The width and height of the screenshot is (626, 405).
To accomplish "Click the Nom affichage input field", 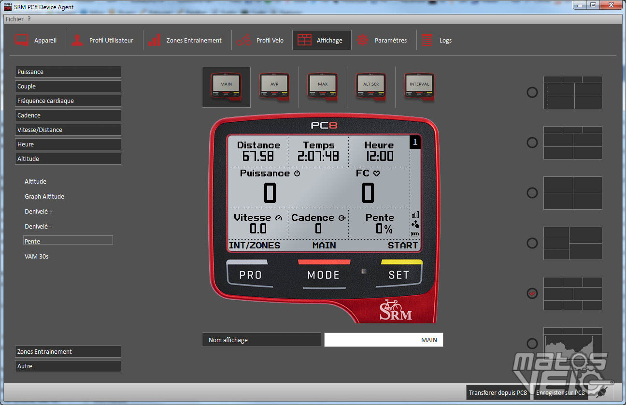I will pyautogui.click(x=384, y=340).
